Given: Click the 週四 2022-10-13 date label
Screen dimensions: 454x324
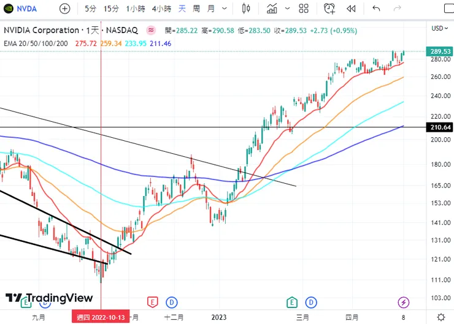Looking at the screenshot, I should [x=101, y=317].
